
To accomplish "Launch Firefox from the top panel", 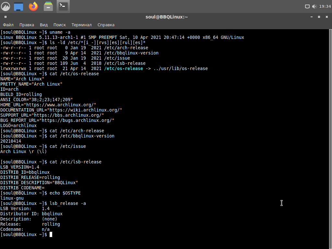I will 33,6.
